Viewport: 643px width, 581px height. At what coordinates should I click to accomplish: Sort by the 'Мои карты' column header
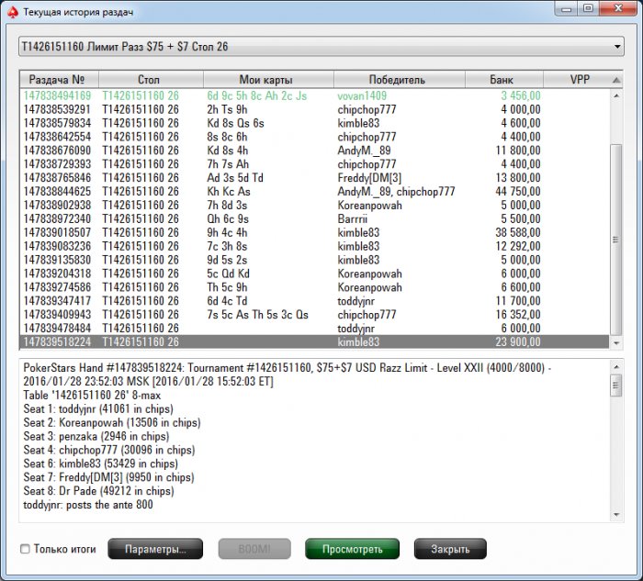click(x=268, y=80)
